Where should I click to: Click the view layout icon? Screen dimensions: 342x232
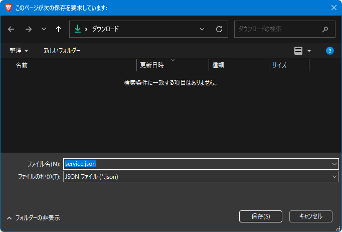[x=298, y=51]
